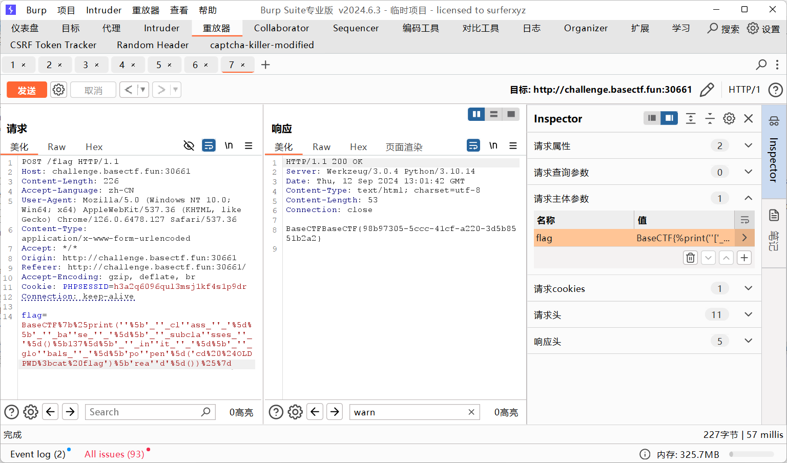Screen dimensions: 787x463
Task: Toggle newline display in request editor
Action: tap(229, 146)
